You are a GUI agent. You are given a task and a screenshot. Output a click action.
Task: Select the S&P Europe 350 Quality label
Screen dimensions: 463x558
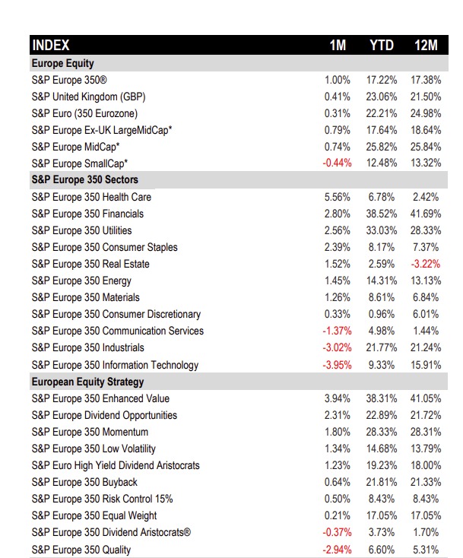pos(81,550)
